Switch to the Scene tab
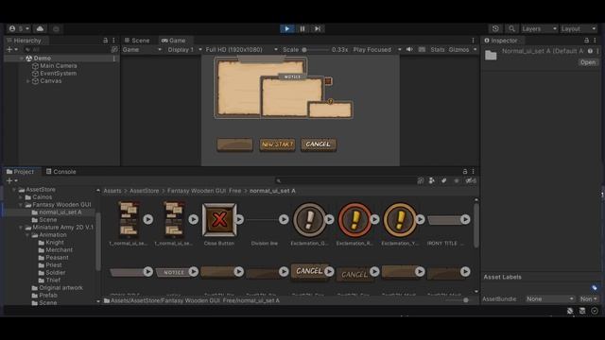Viewport: 605px width, 340px height. click(x=137, y=41)
